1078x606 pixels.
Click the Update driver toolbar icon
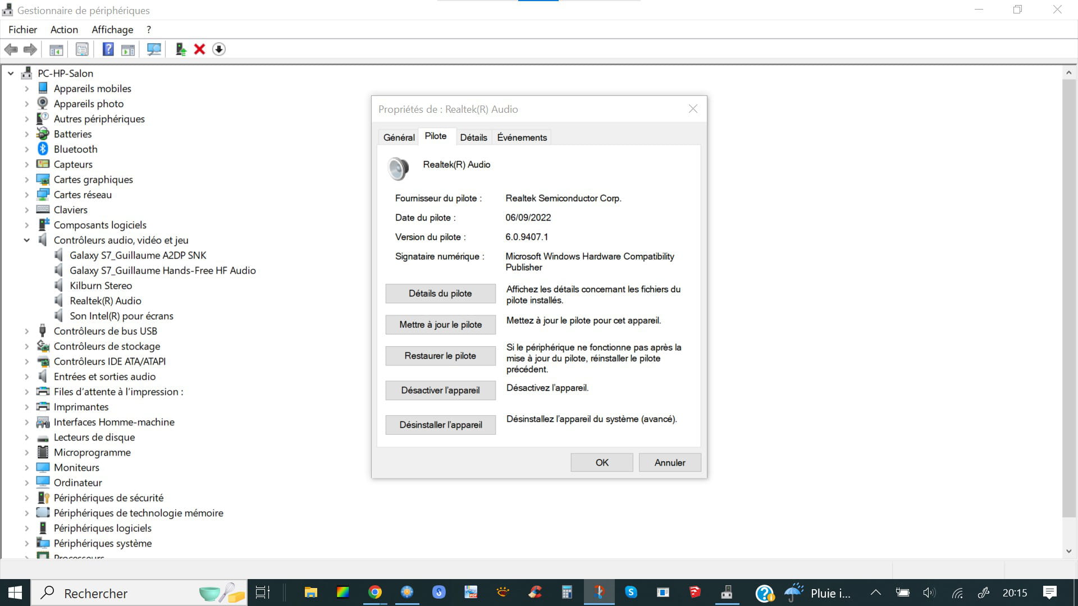click(181, 49)
